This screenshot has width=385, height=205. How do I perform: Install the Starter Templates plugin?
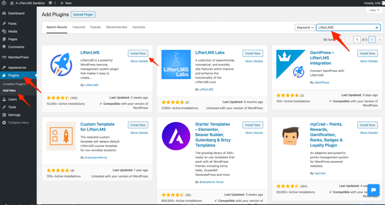(253, 125)
